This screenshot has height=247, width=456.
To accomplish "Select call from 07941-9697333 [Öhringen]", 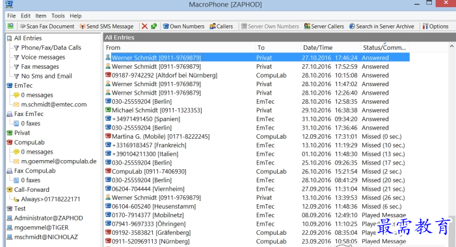I will pos(257,224).
